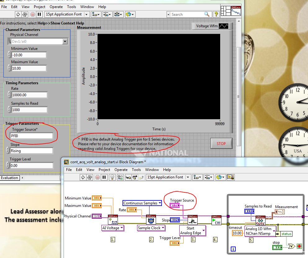
Task: Click Step Out debugging button
Action: tap(141, 177)
